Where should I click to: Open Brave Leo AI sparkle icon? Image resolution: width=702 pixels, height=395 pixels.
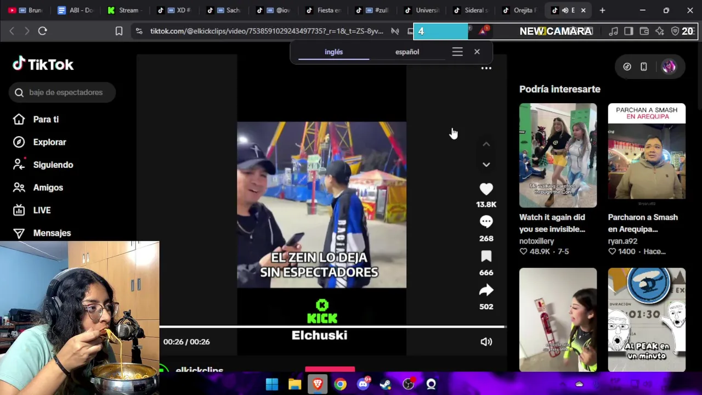[660, 31]
